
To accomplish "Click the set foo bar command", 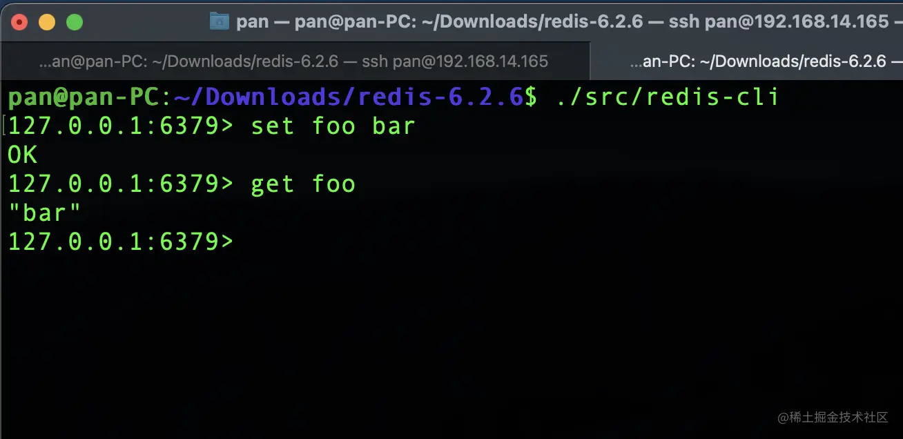I will coord(333,126).
